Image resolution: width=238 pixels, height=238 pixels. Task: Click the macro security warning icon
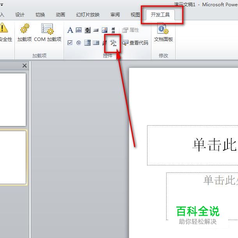pos(4,28)
